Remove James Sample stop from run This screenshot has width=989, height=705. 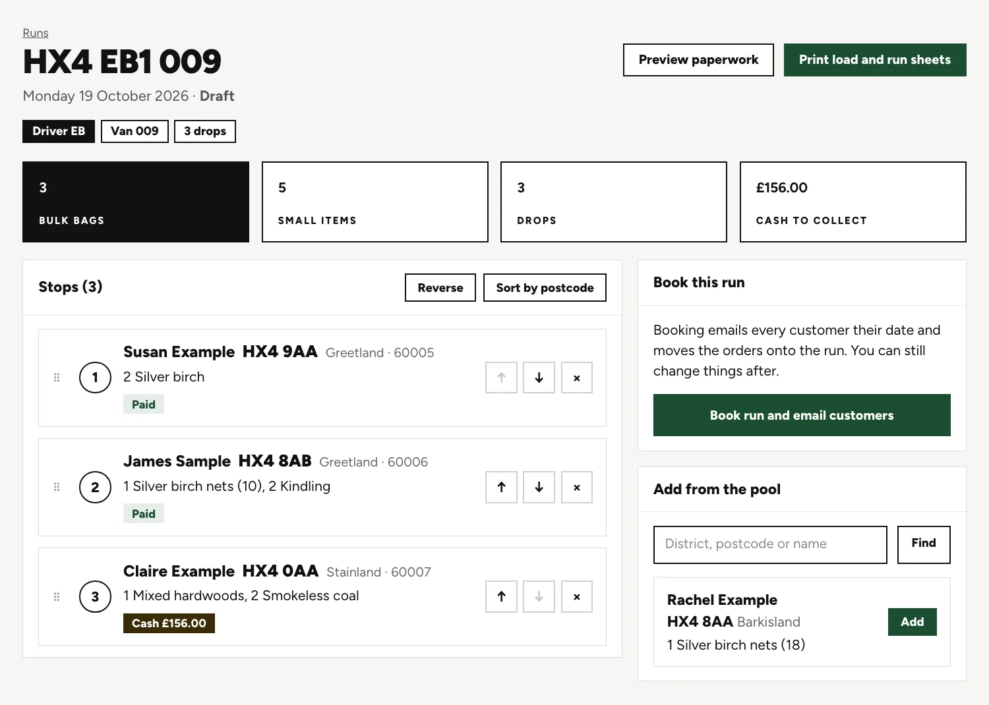(x=577, y=487)
